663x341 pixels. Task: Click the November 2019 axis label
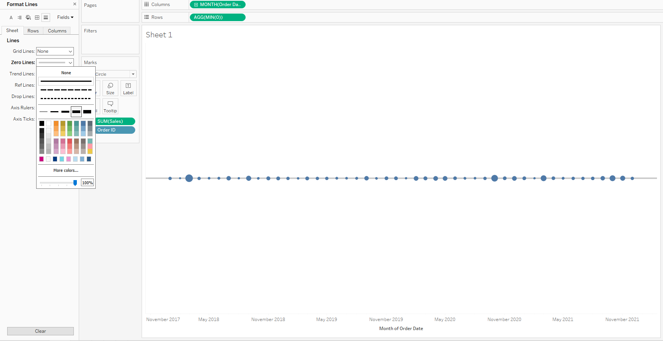pyautogui.click(x=386, y=320)
